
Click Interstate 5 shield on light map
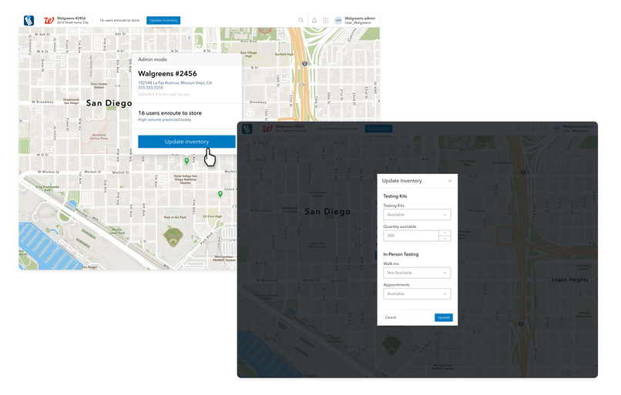304,63
